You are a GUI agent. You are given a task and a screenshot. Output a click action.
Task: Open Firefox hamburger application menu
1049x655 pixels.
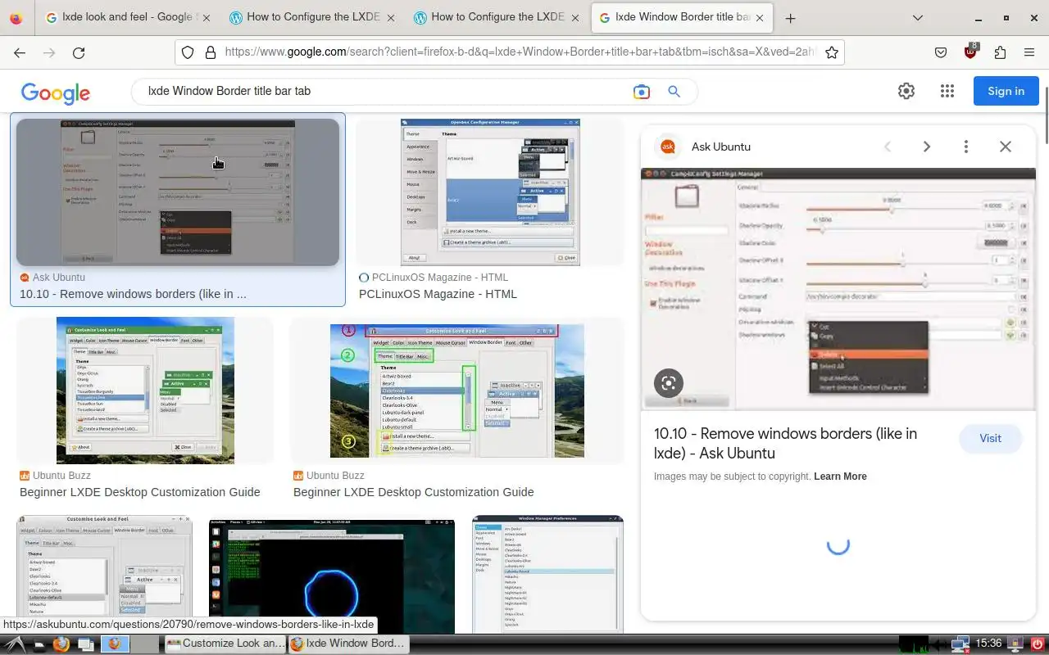click(x=1029, y=52)
